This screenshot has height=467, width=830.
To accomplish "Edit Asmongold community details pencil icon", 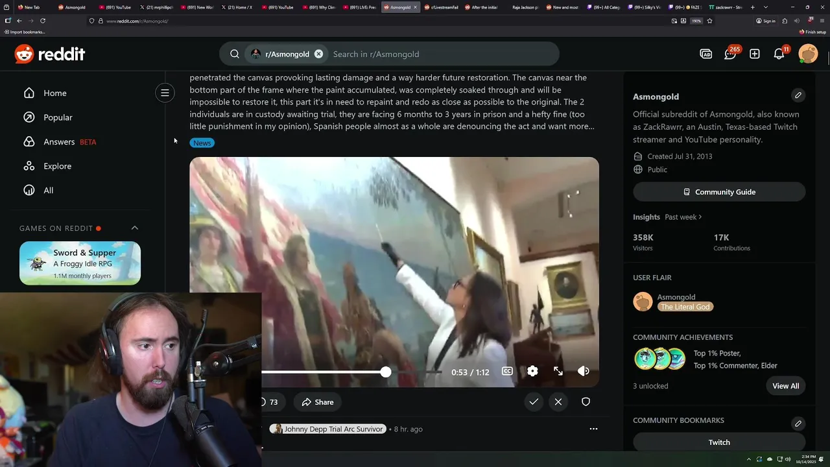I will click(x=798, y=95).
